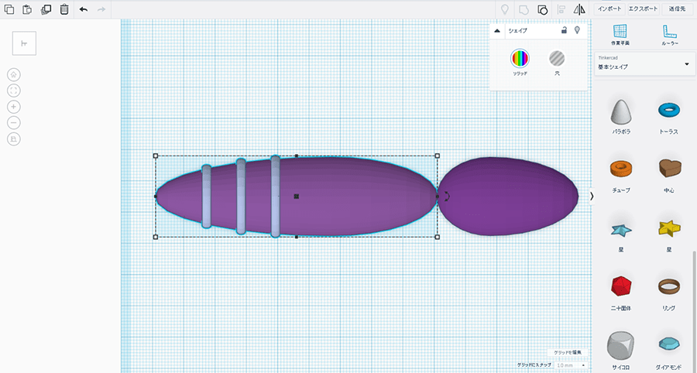Open the 基本シェイプ category dropdown
The width and height of the screenshot is (697, 373).
(x=644, y=64)
